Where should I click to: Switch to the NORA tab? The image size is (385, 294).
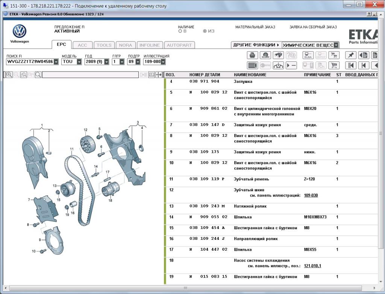(126, 45)
